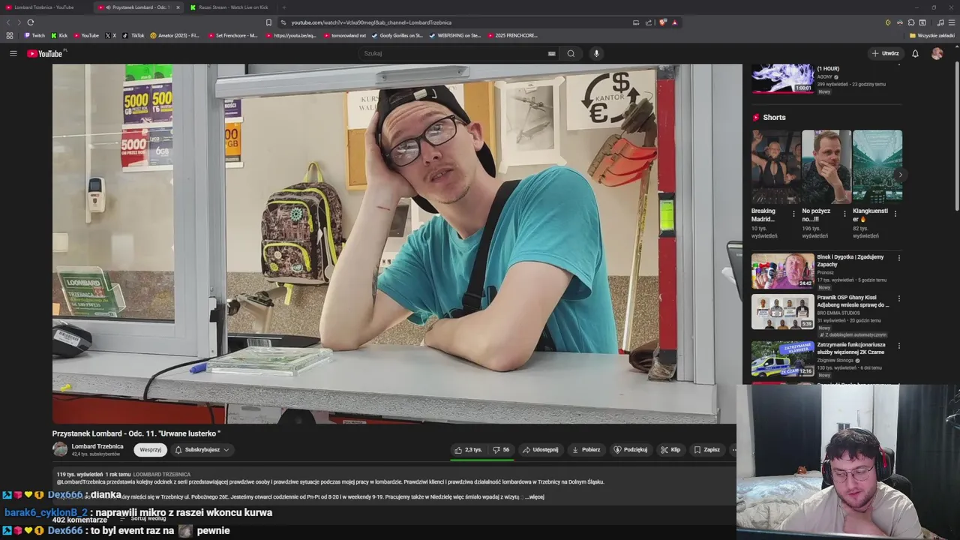Click the Udostępnij share button
960x540 pixels.
pos(540,450)
